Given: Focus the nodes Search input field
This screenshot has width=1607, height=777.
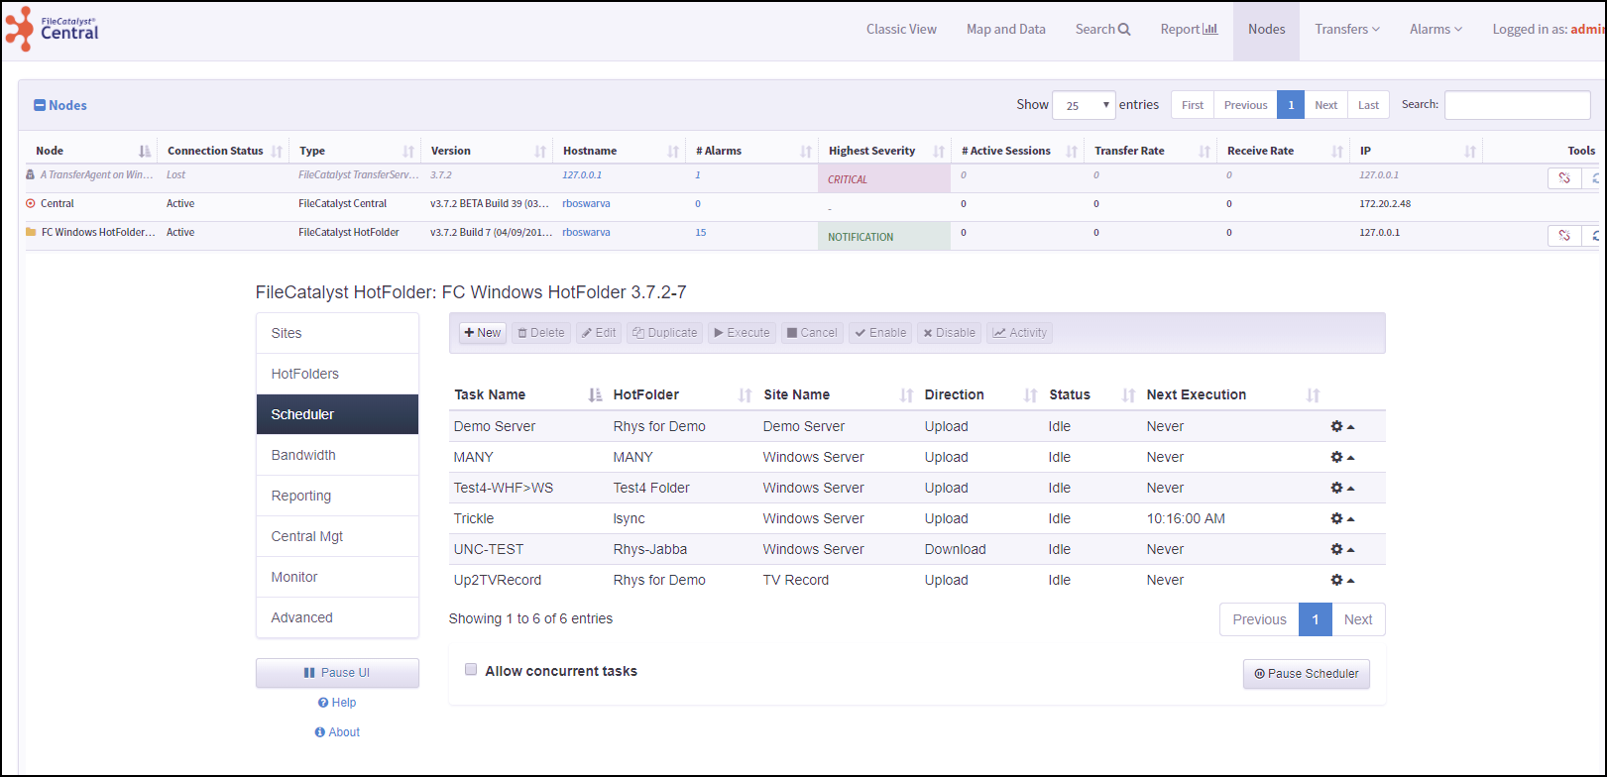Looking at the screenshot, I should click(1517, 105).
